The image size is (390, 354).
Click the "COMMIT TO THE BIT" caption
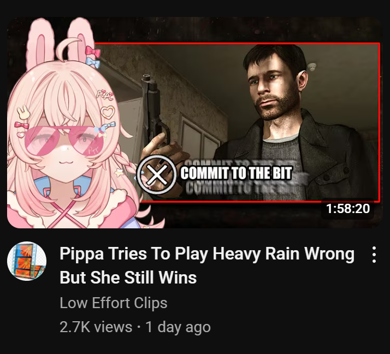click(236, 173)
